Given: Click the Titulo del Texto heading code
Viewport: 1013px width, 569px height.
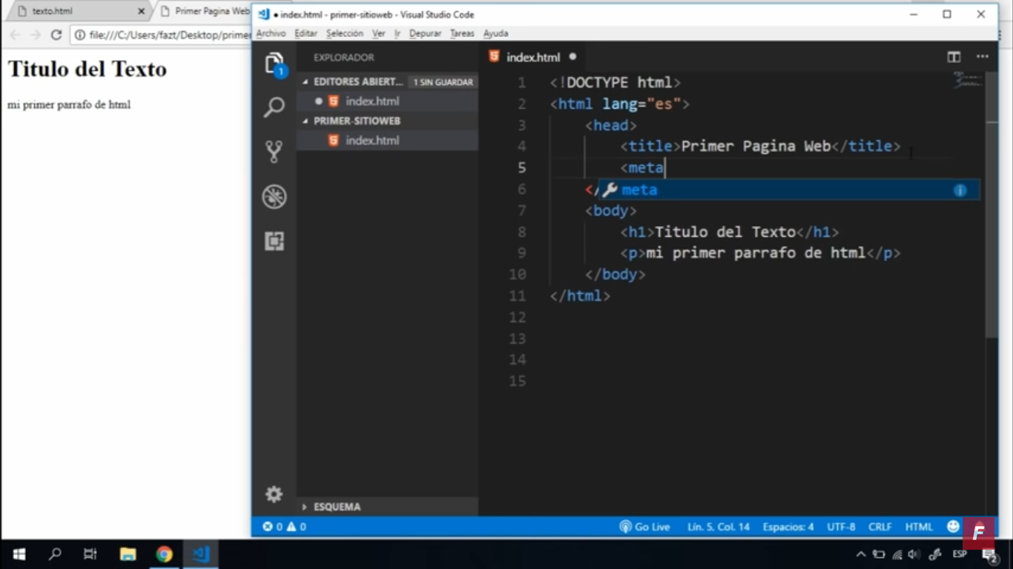Looking at the screenshot, I should (x=726, y=232).
